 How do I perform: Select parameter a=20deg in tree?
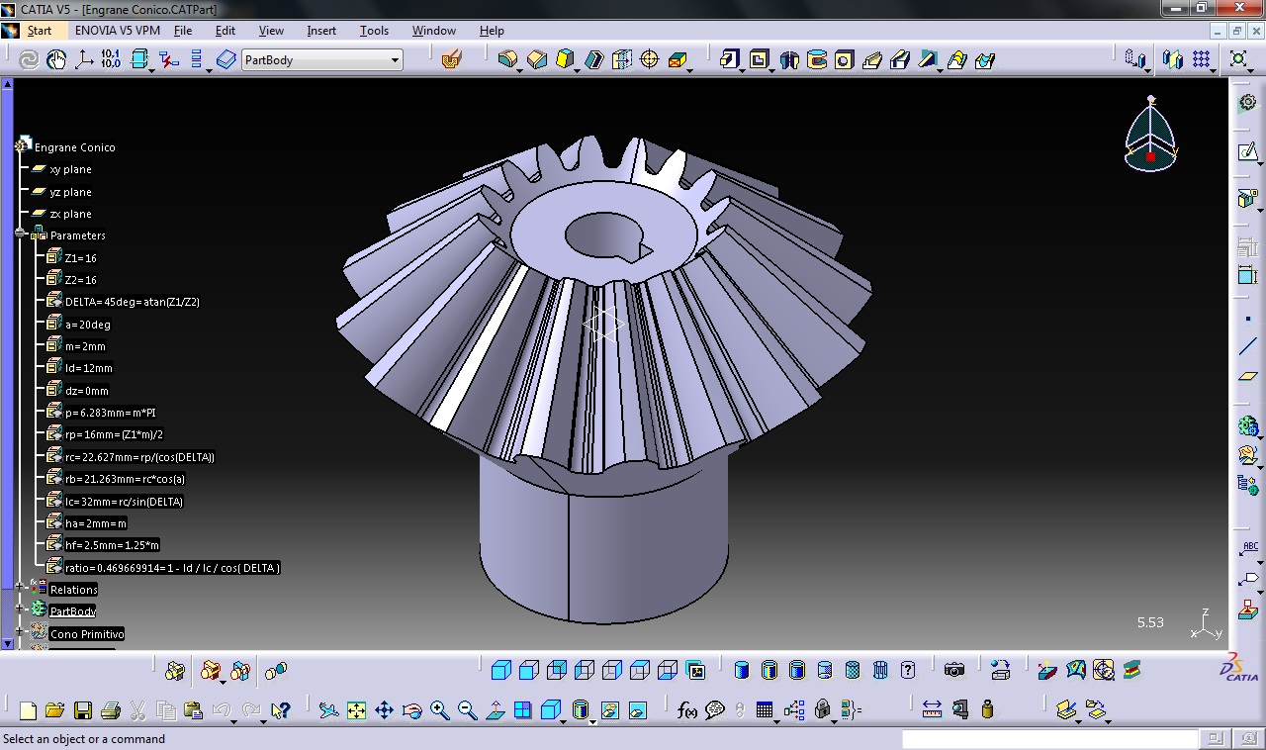tap(88, 325)
